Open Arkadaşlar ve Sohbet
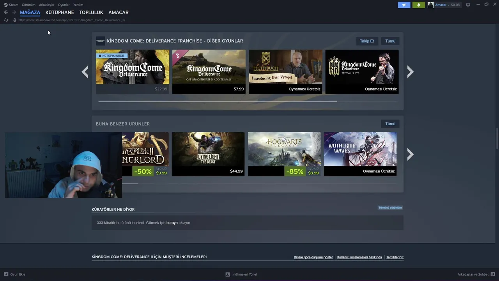This screenshot has width=499, height=281. click(x=473, y=274)
